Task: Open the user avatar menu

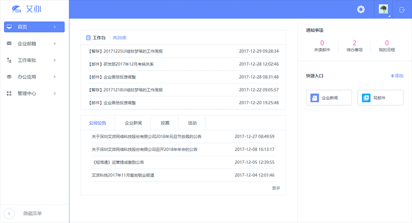Action: (x=383, y=9)
